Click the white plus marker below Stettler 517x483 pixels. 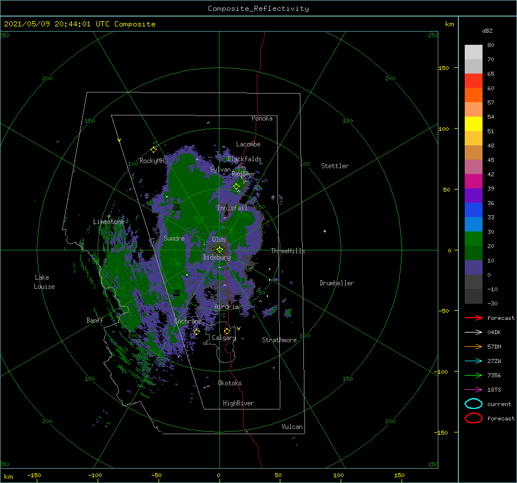(x=325, y=231)
